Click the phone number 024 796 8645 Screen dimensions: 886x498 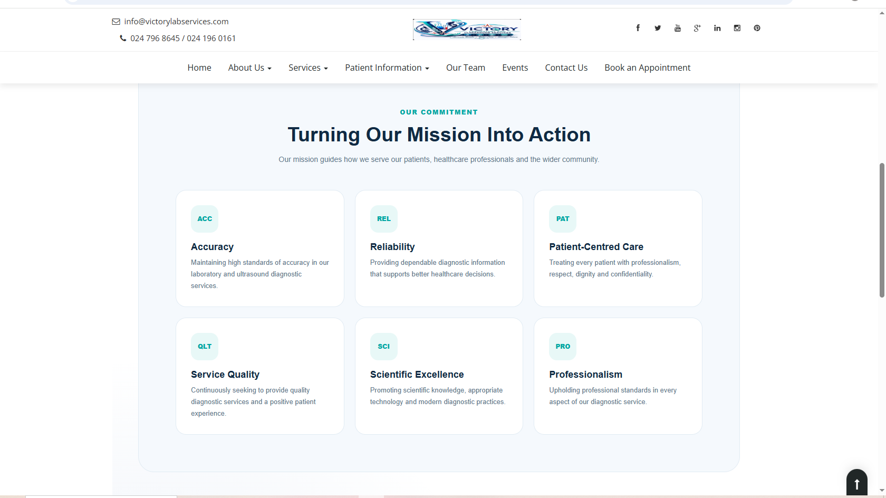click(155, 38)
